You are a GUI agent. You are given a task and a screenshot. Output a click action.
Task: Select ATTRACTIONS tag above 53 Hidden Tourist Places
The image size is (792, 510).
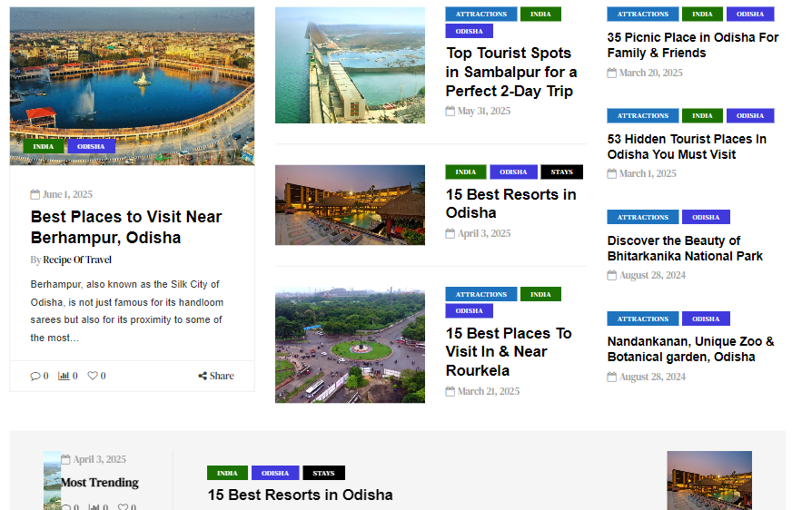pos(643,115)
